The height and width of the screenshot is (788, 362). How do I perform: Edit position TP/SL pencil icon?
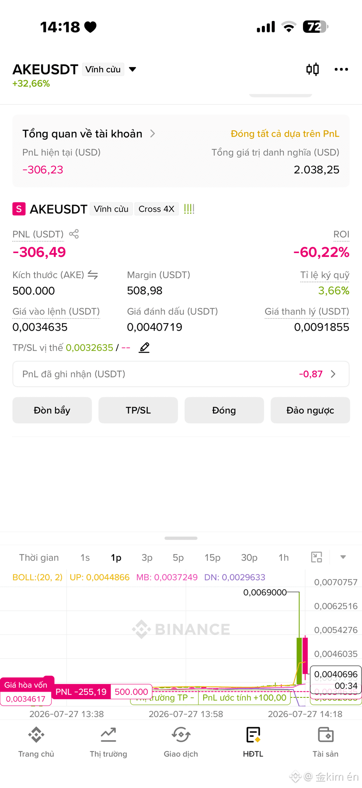click(x=144, y=348)
